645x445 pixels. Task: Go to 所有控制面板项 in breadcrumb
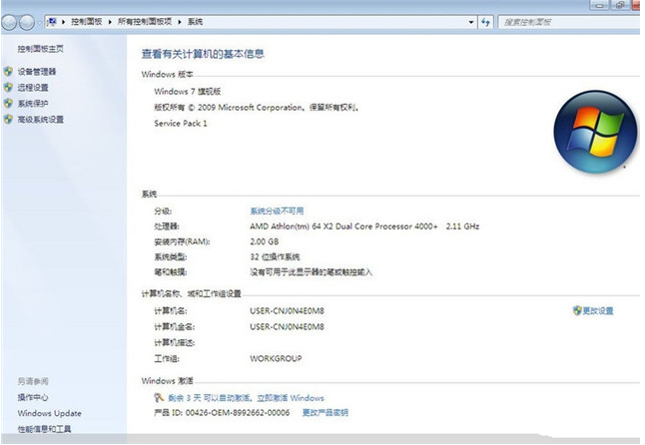[145, 22]
